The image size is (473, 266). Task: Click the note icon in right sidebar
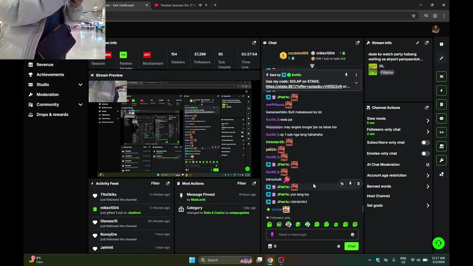[x=441, y=105]
